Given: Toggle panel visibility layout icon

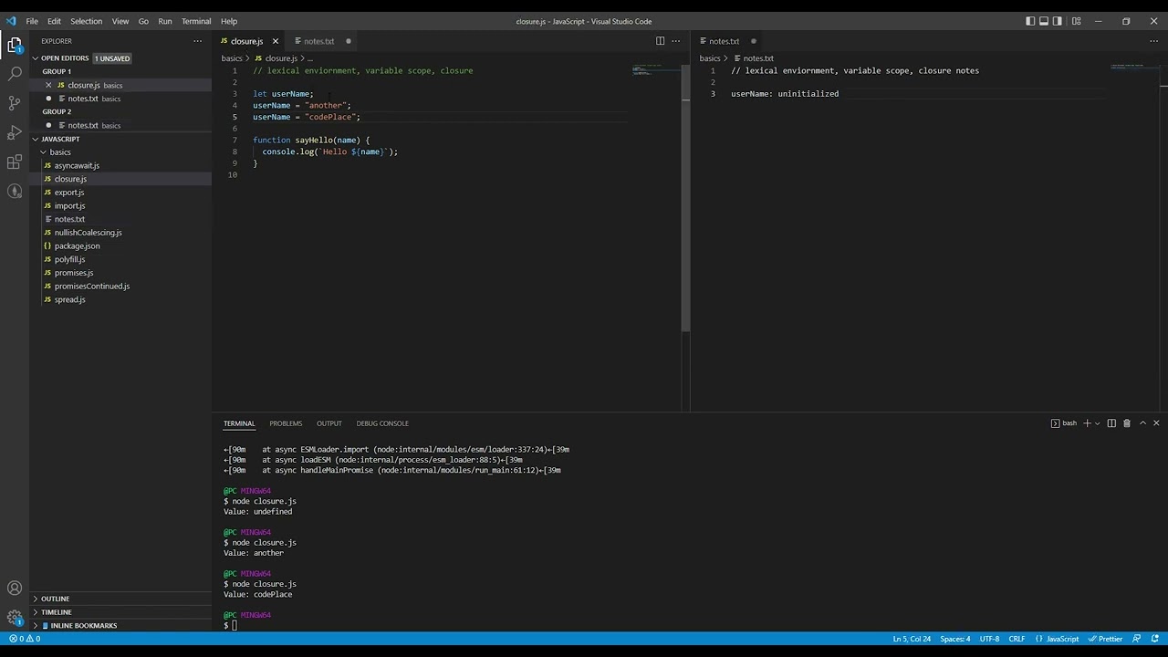Looking at the screenshot, I should (1044, 21).
